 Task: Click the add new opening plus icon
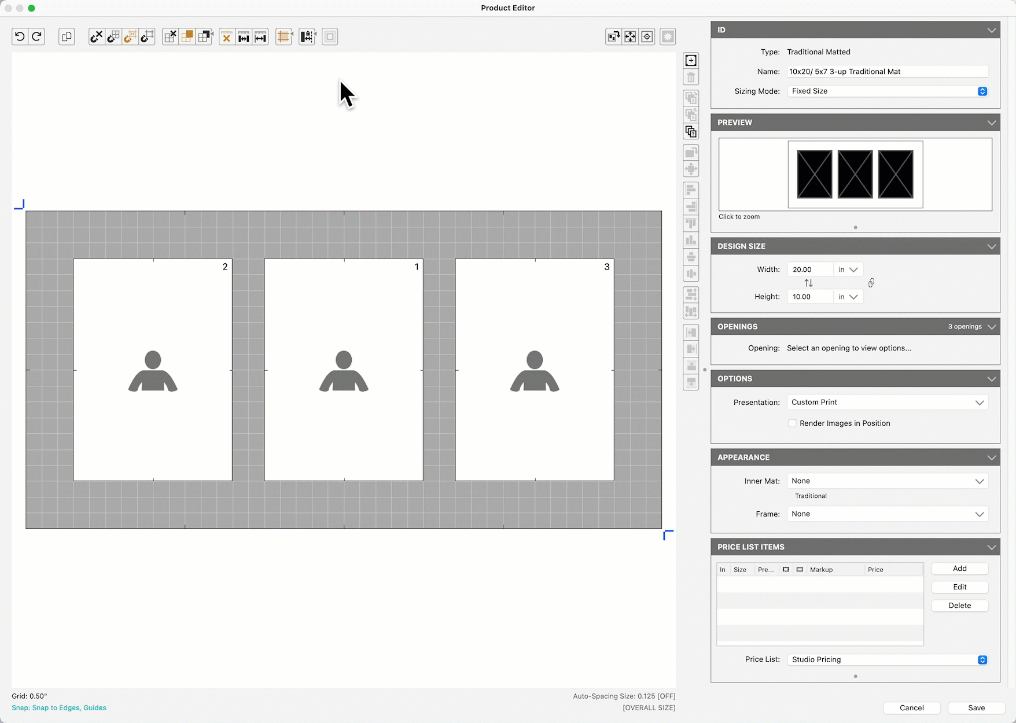click(x=691, y=61)
